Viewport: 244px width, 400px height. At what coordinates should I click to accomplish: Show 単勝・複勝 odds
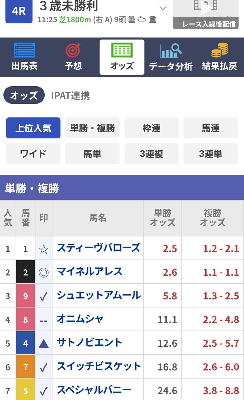click(x=92, y=128)
